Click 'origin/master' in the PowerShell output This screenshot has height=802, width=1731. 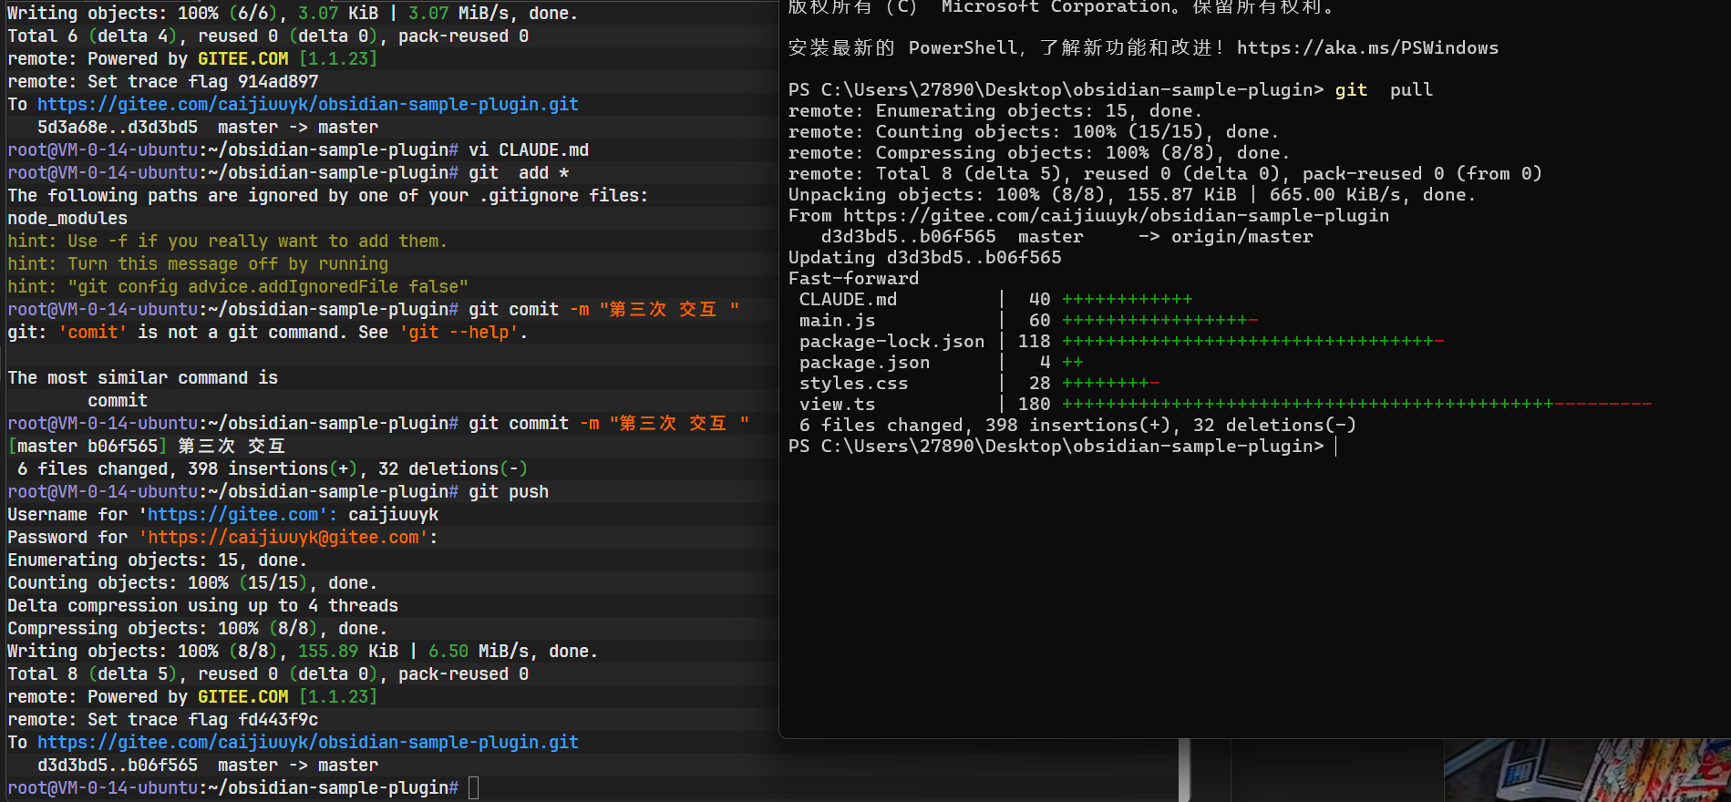coord(1242,237)
